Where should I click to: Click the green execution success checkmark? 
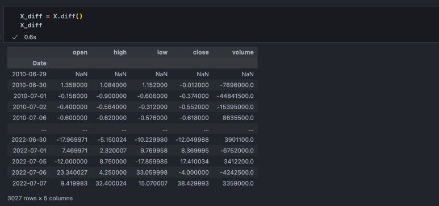pos(15,37)
